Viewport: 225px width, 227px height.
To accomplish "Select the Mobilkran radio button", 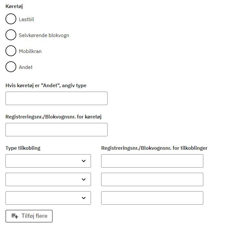I will [x=11, y=51].
